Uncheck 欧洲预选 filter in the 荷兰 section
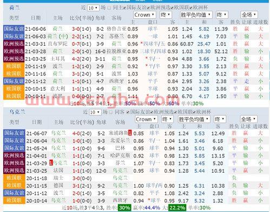 click(148, 8)
